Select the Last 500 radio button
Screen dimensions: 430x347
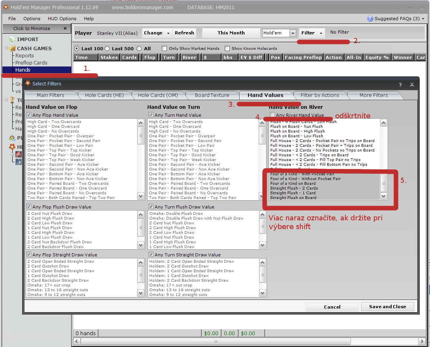(x=107, y=49)
